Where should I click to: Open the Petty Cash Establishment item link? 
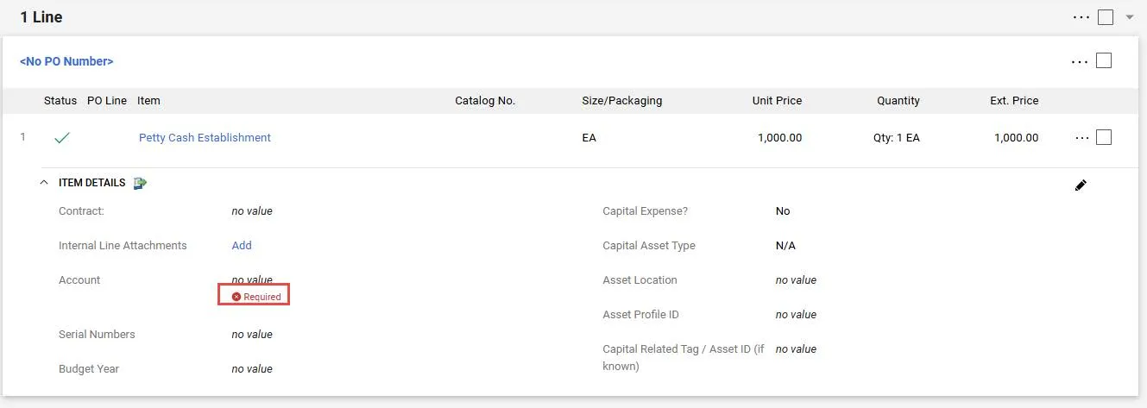click(x=205, y=137)
